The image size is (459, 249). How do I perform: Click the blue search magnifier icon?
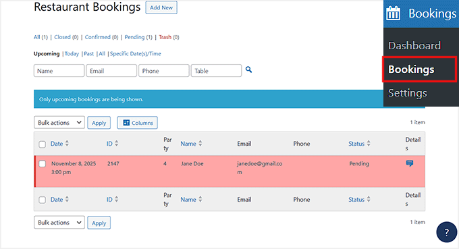point(248,70)
